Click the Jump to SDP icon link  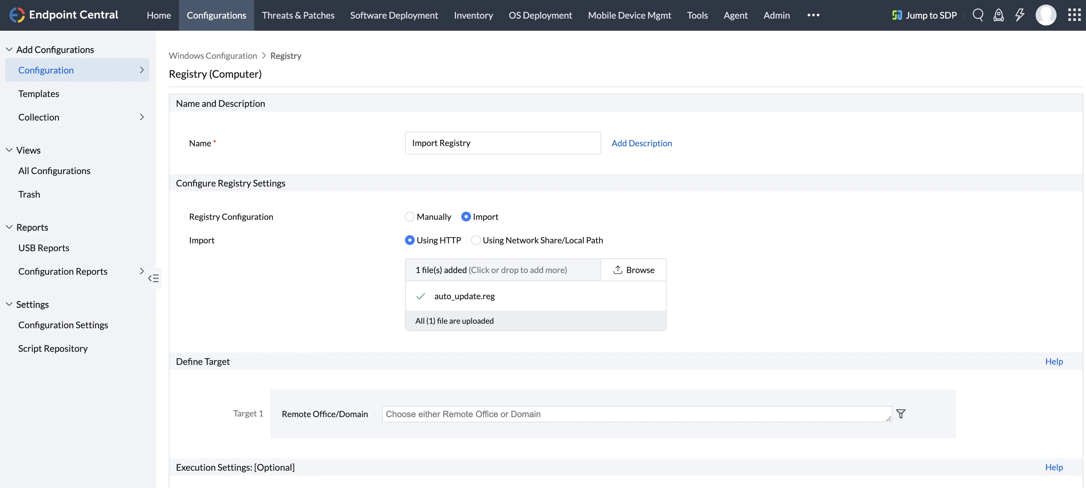[x=924, y=15]
